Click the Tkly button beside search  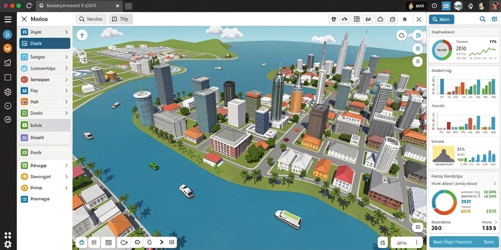[120, 19]
